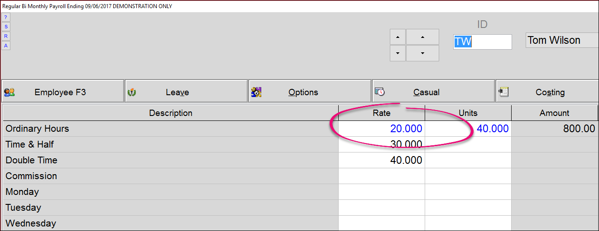Click the Time & Half units cell
The height and width of the screenshot is (231, 599).
click(x=468, y=144)
